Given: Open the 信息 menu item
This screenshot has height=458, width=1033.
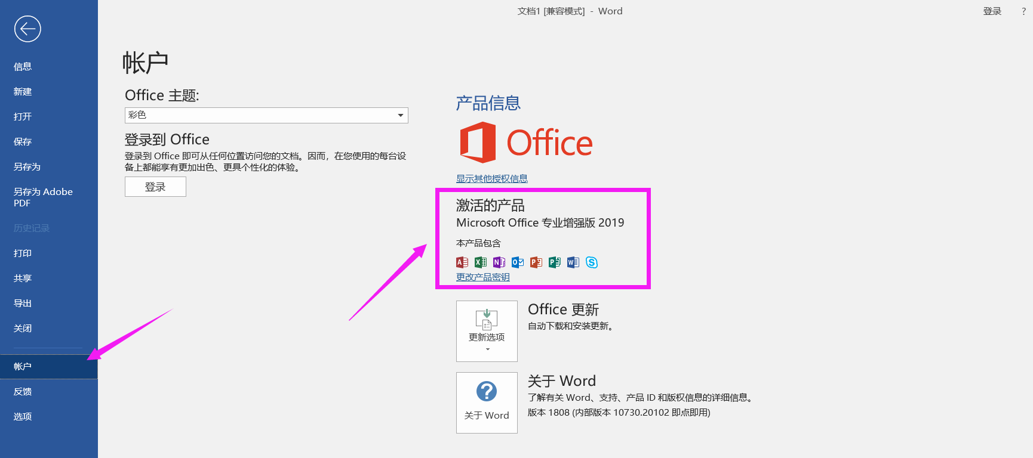Looking at the screenshot, I should click(49, 66).
